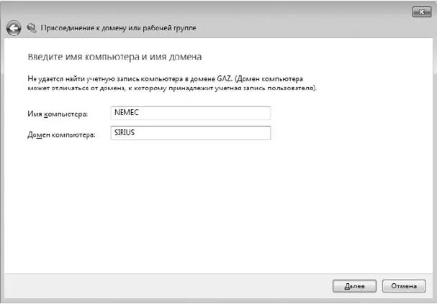Click the "Домен компьютера:" label
The image size is (437, 304).
coord(60,134)
